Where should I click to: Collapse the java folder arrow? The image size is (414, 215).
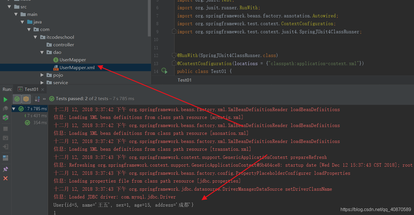click(x=22, y=22)
